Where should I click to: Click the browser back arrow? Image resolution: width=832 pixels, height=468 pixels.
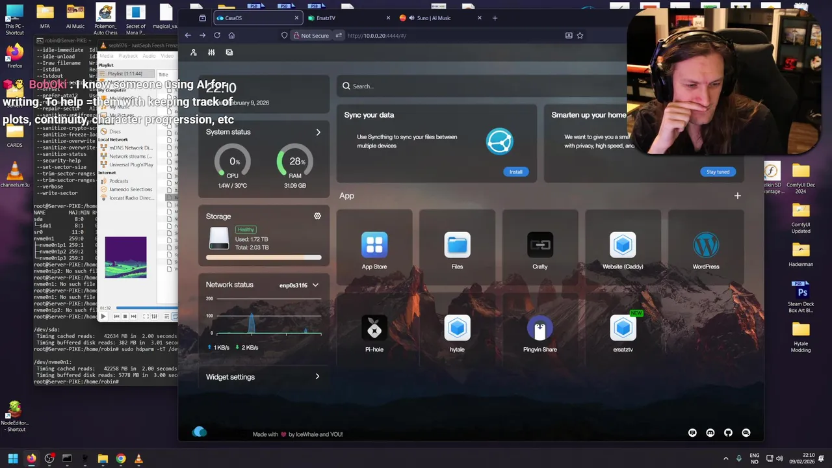[x=188, y=35]
